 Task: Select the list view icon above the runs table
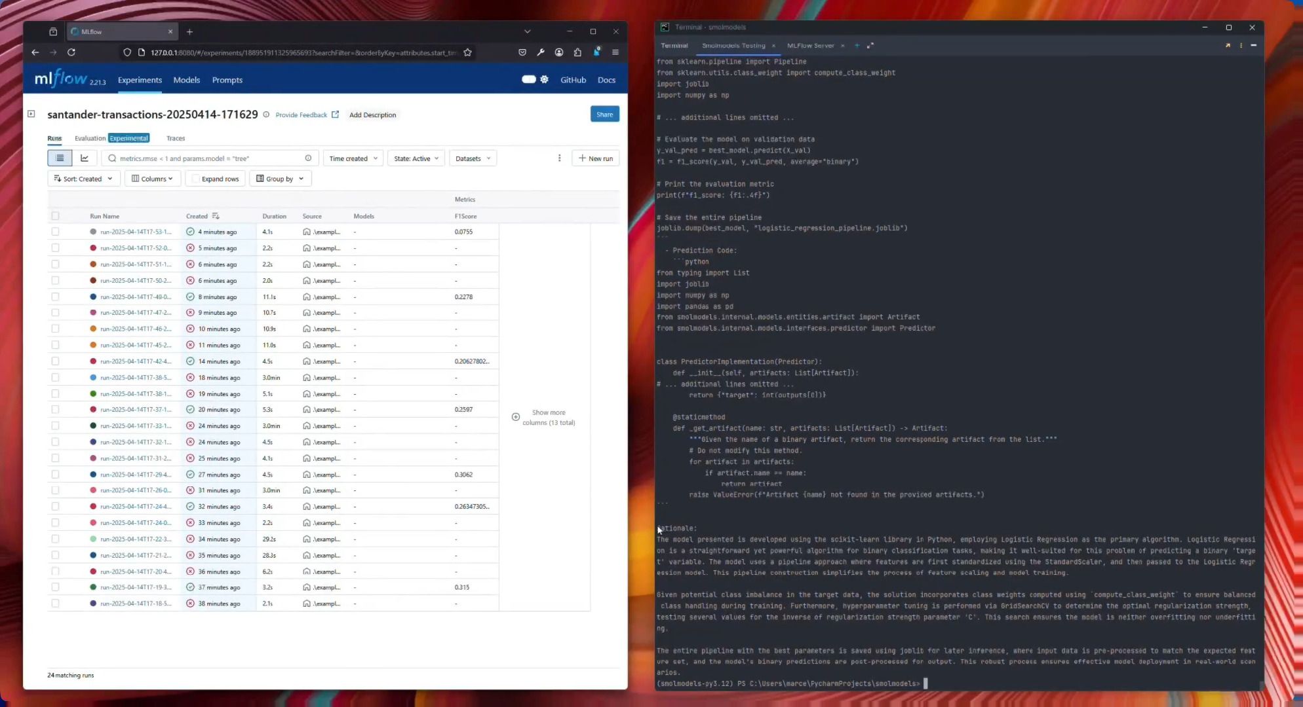coord(60,158)
